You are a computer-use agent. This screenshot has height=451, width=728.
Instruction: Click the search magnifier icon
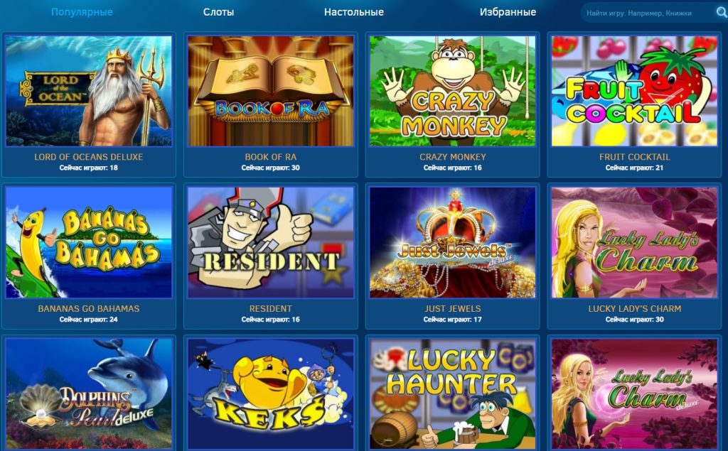(721, 13)
